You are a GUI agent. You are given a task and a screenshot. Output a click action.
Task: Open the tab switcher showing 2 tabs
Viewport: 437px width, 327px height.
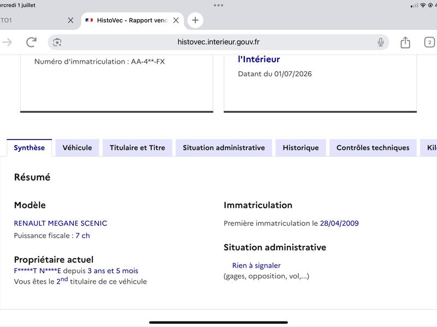[429, 43]
